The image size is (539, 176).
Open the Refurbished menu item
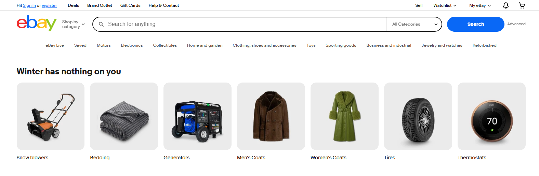tap(484, 45)
